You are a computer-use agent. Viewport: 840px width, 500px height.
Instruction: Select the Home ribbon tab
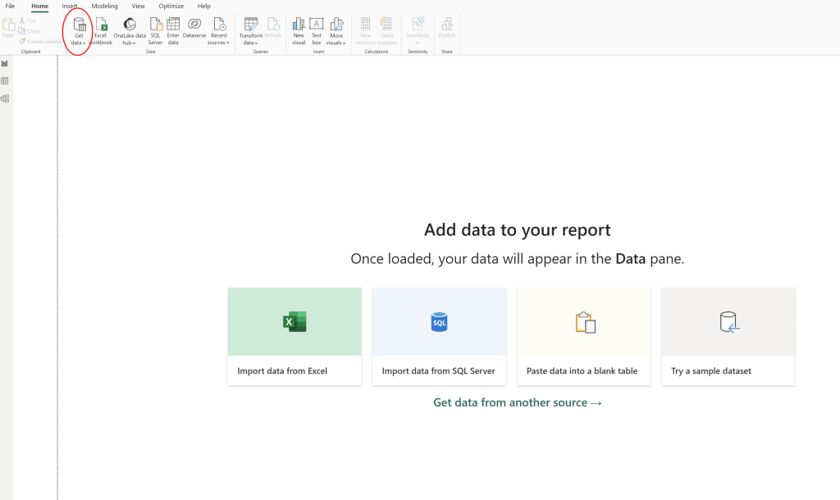coord(39,6)
